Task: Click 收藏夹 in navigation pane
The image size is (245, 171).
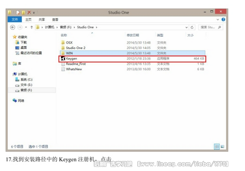Action: tap(22, 37)
